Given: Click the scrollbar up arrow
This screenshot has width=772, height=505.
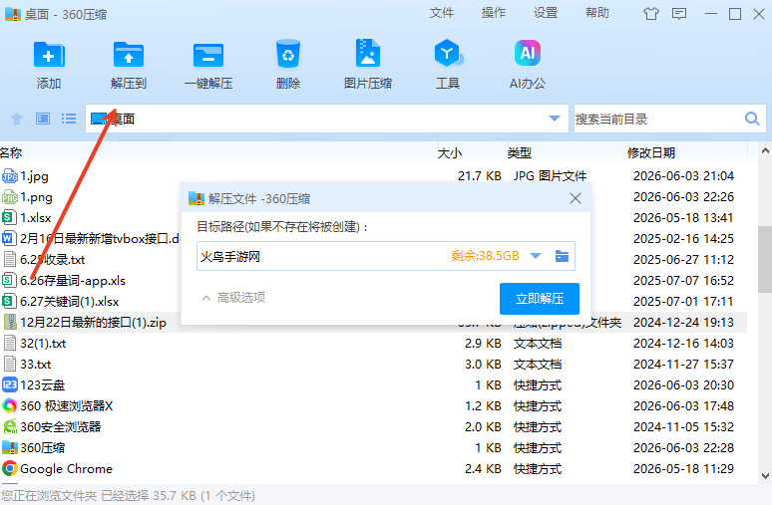Looking at the screenshot, I should [x=765, y=151].
